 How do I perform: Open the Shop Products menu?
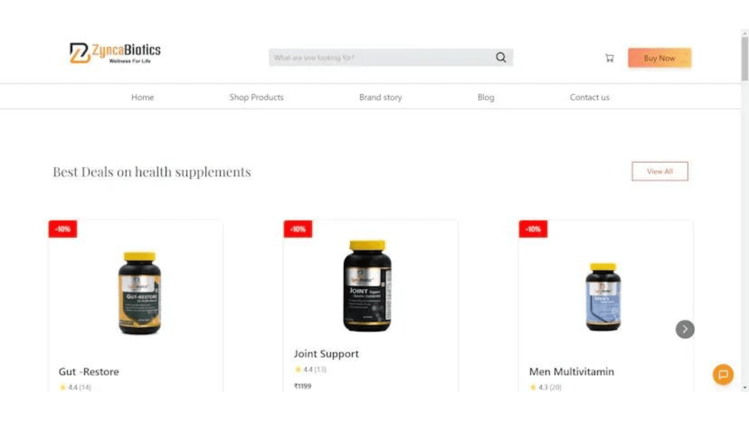(256, 97)
